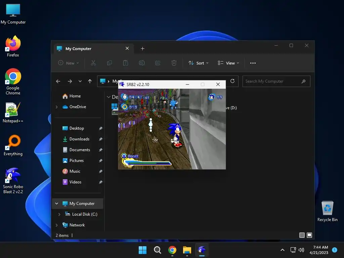Open the Google Chrome desktop shortcut

tap(13, 82)
